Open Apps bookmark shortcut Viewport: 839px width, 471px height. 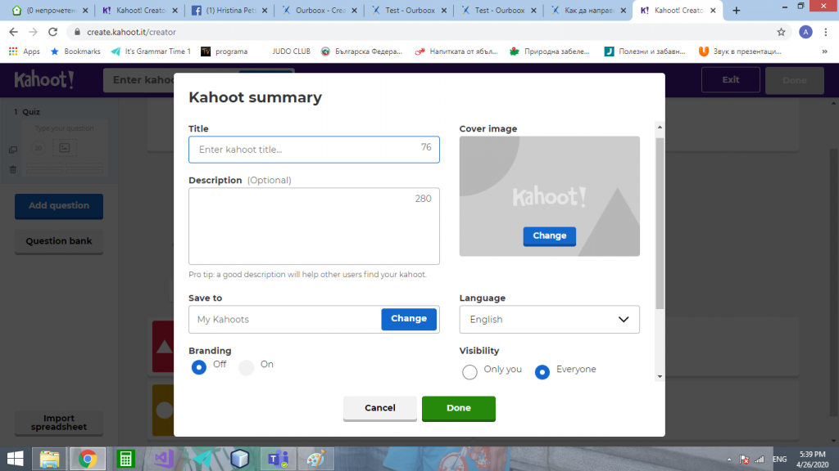point(24,52)
